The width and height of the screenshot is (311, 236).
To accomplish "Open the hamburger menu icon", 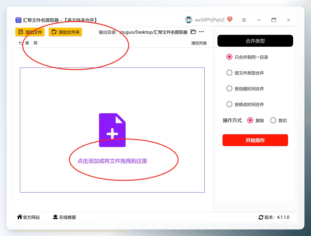I will (x=244, y=20).
